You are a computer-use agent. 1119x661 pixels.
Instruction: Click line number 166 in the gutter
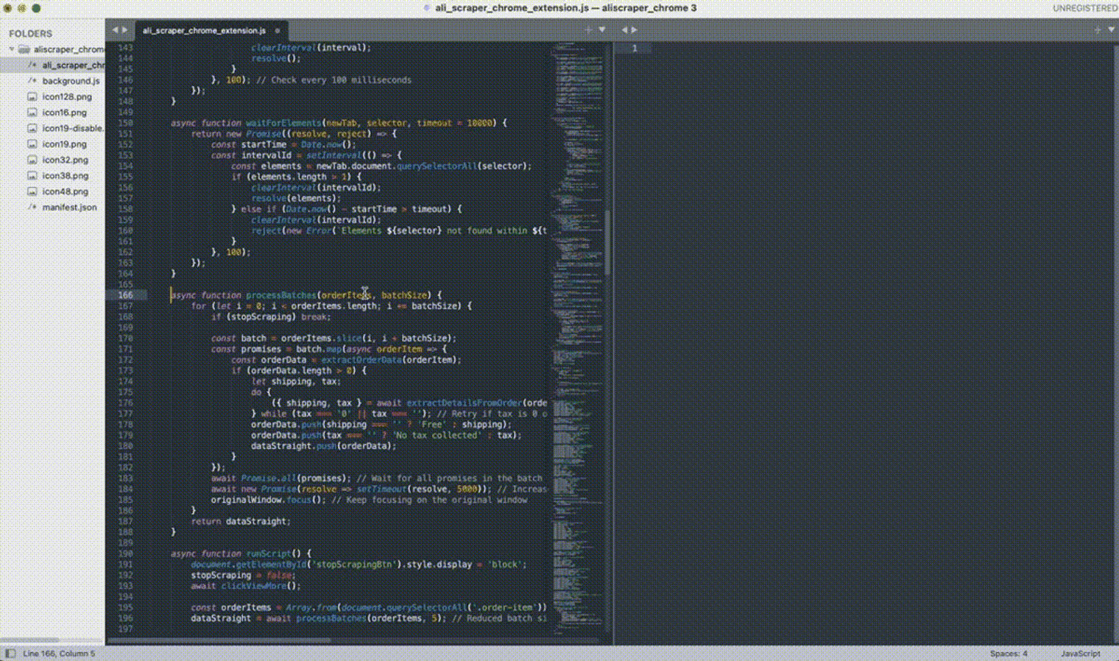125,295
